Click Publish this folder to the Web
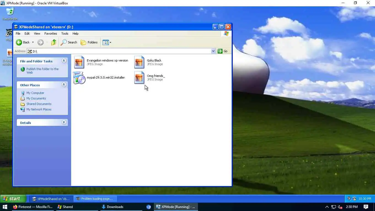This screenshot has width=375, height=211. (42, 71)
